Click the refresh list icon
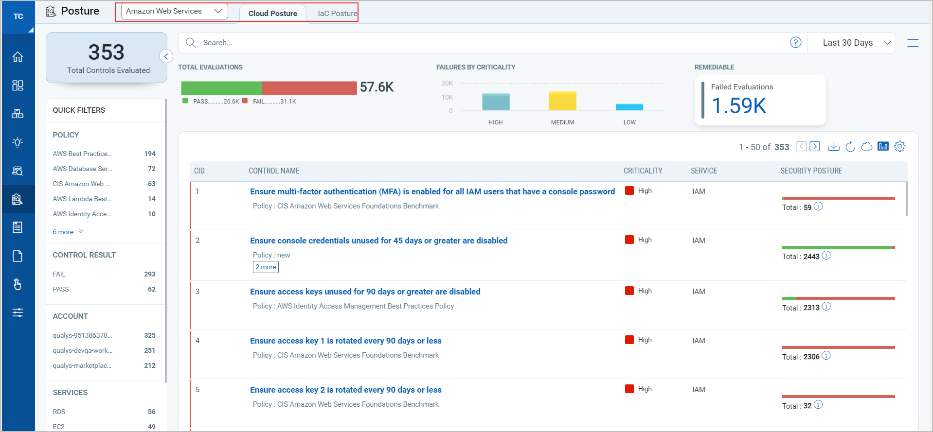The width and height of the screenshot is (933, 432). [850, 146]
